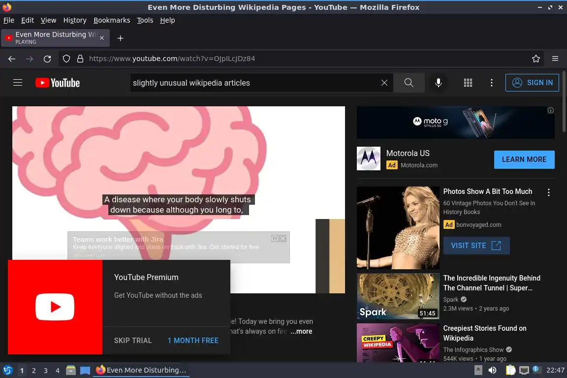567x378 pixels.
Task: Select Firefox window in the taskbar
Action: pos(141,371)
